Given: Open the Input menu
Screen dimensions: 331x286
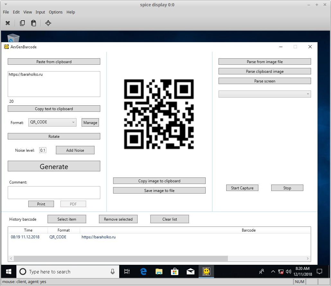Looking at the screenshot, I should (x=40, y=12).
